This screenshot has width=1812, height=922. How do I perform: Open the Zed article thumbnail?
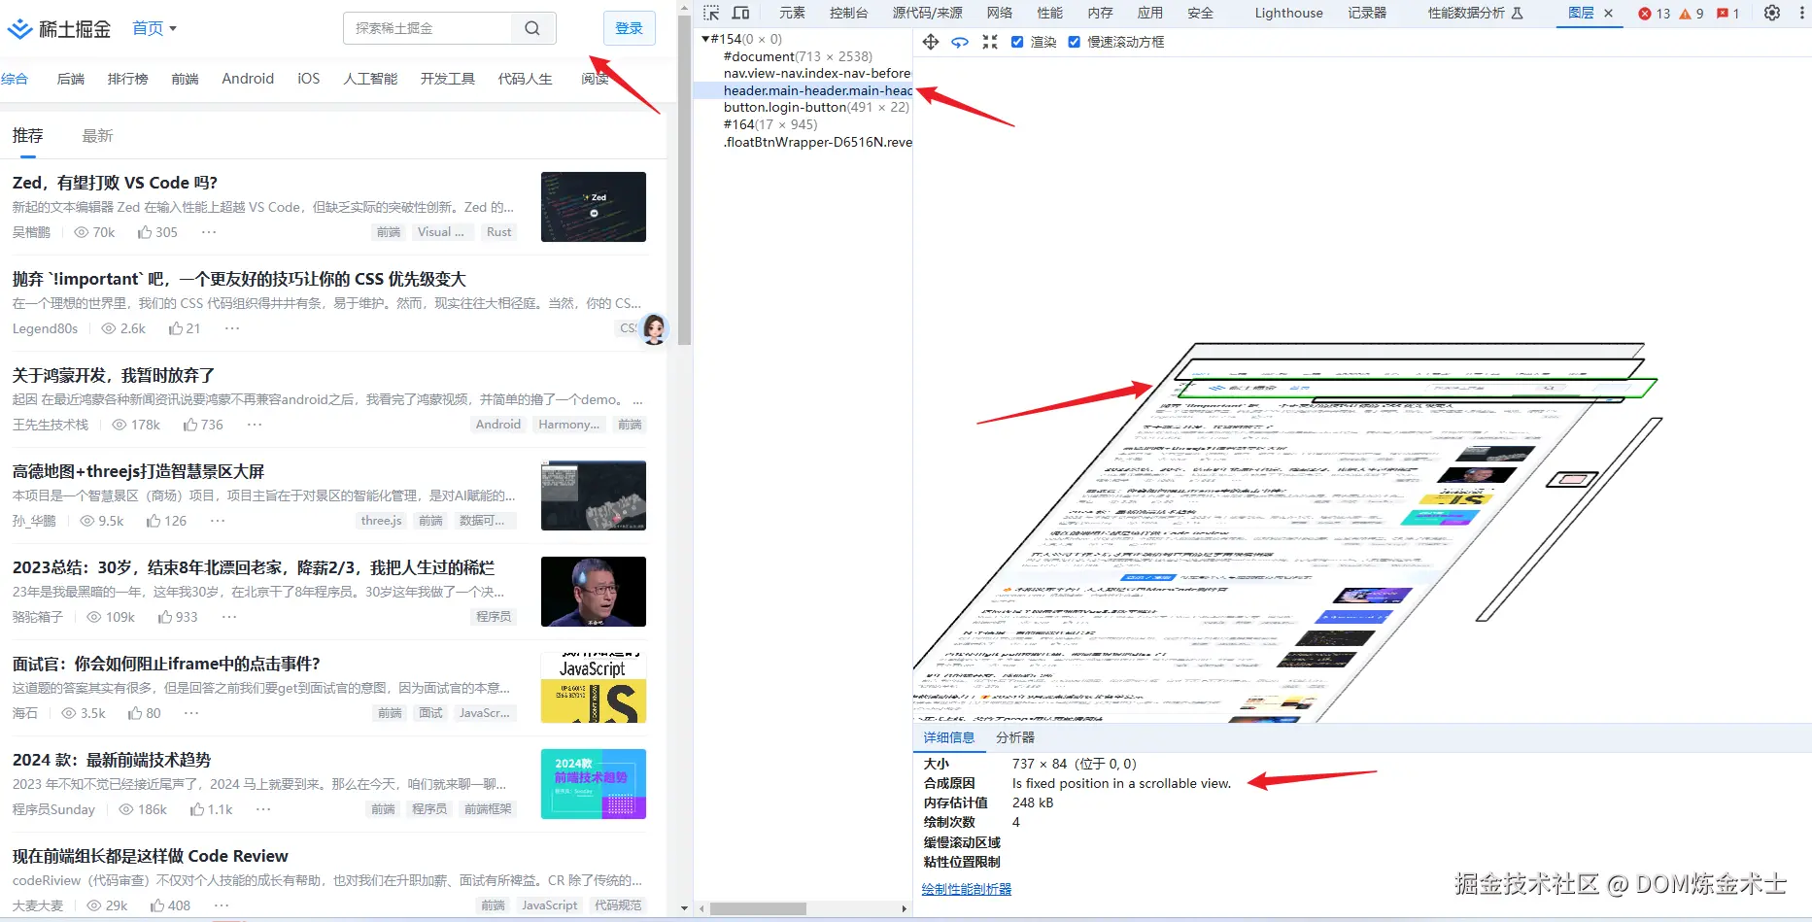[594, 207]
